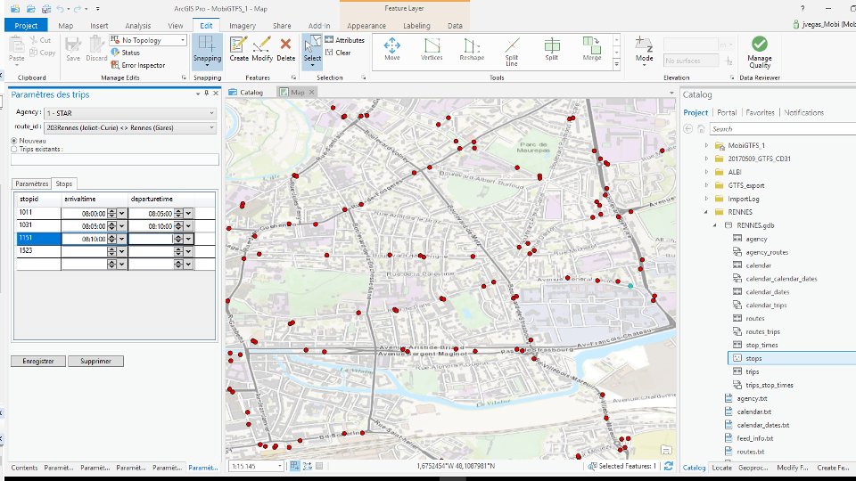
Task: Open the Create features tool
Action: click(x=239, y=49)
